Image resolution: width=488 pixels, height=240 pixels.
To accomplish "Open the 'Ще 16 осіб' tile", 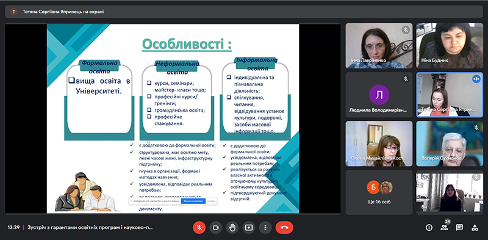I will coord(379,192).
